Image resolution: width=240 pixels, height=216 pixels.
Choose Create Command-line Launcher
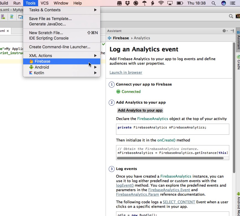coord(62,47)
